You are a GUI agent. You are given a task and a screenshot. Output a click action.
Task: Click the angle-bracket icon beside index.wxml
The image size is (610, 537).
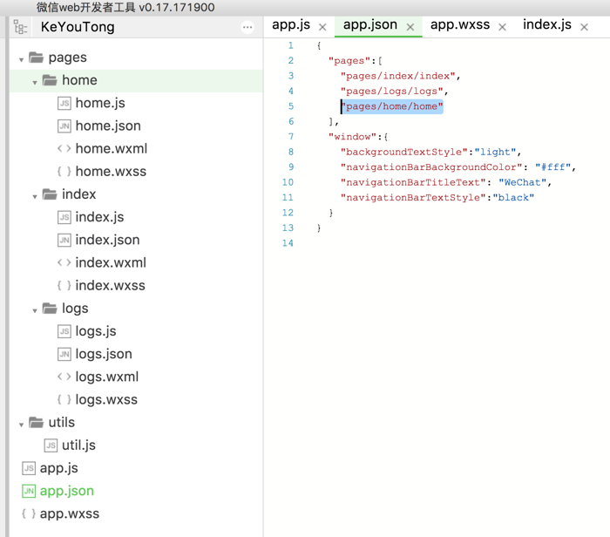tap(64, 262)
